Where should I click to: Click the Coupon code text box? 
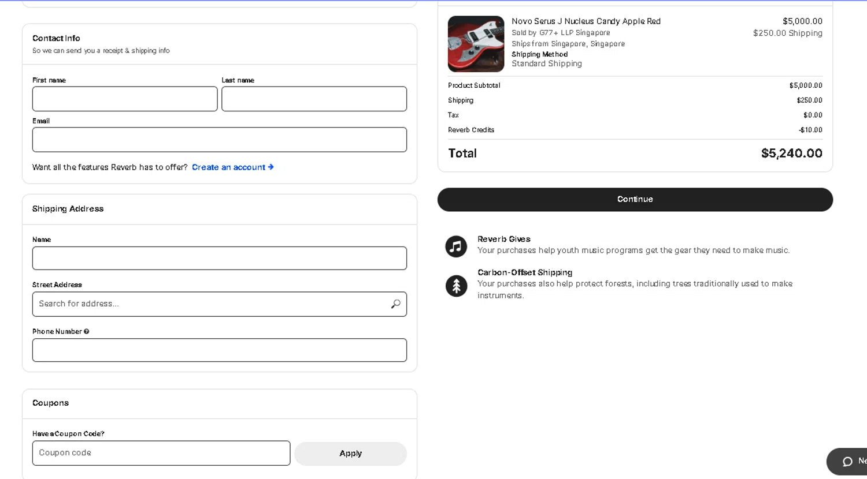coord(161,453)
